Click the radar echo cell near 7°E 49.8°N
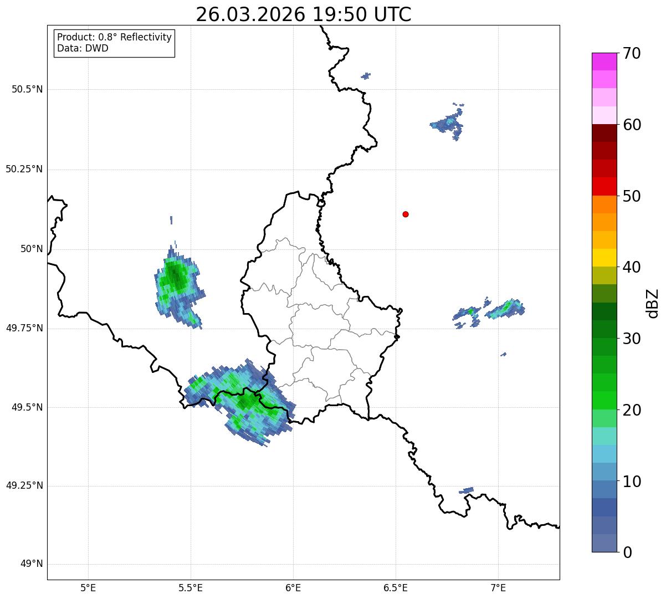The height and width of the screenshot is (599, 666). (505, 308)
